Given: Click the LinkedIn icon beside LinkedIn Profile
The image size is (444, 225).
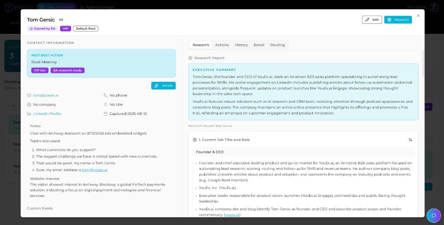Looking at the screenshot, I should [x=29, y=114].
